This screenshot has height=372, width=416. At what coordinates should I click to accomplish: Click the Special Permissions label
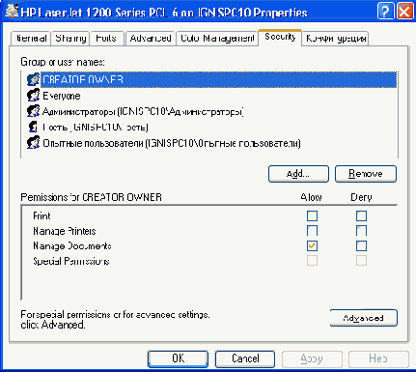click(71, 261)
